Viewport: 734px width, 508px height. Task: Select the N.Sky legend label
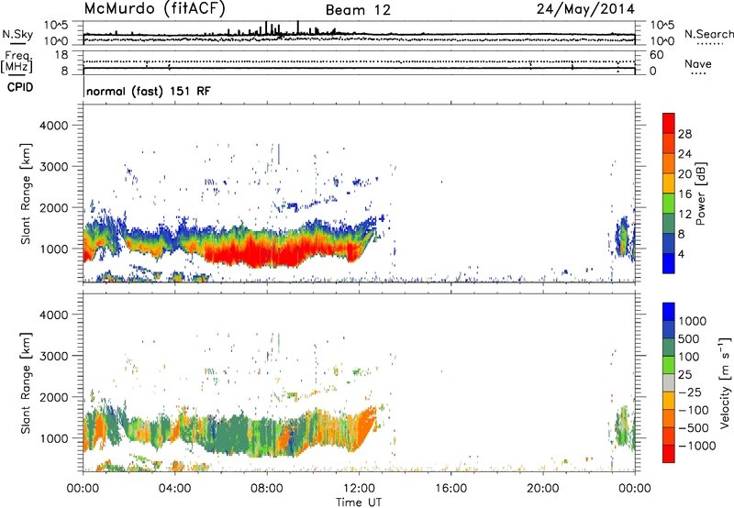(17, 34)
